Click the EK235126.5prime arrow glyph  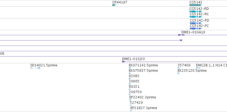point(179,73)
